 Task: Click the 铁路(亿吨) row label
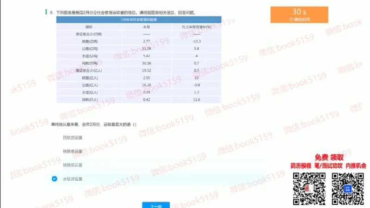point(90,42)
